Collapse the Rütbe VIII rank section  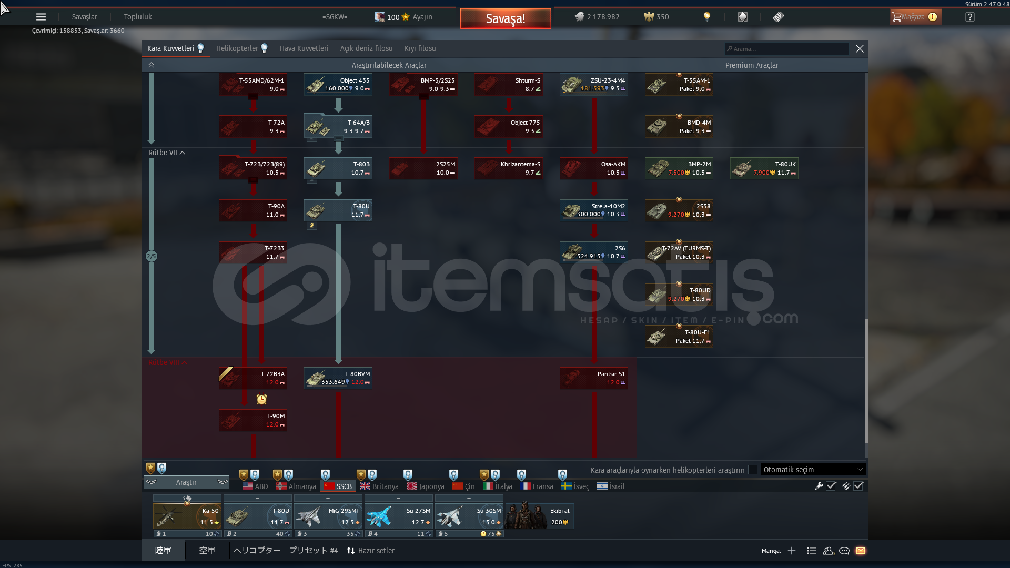tap(168, 362)
